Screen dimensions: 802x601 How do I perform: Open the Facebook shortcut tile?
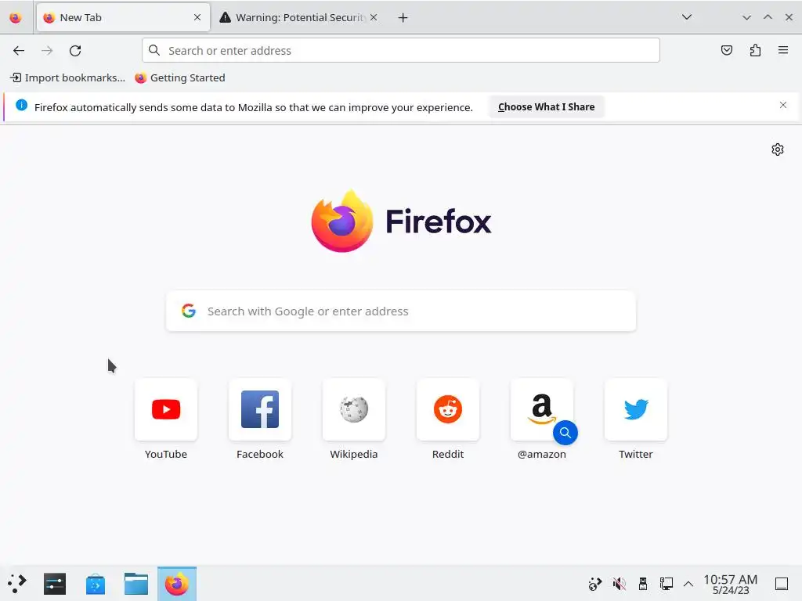260,409
